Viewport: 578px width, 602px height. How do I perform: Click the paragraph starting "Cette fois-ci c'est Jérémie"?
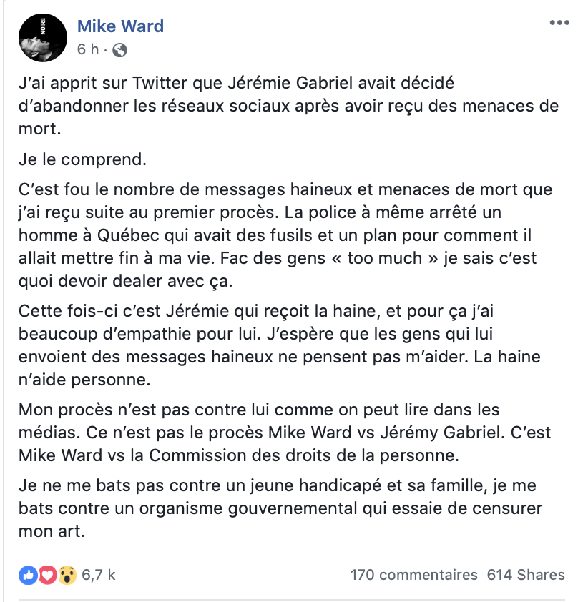(x=280, y=345)
